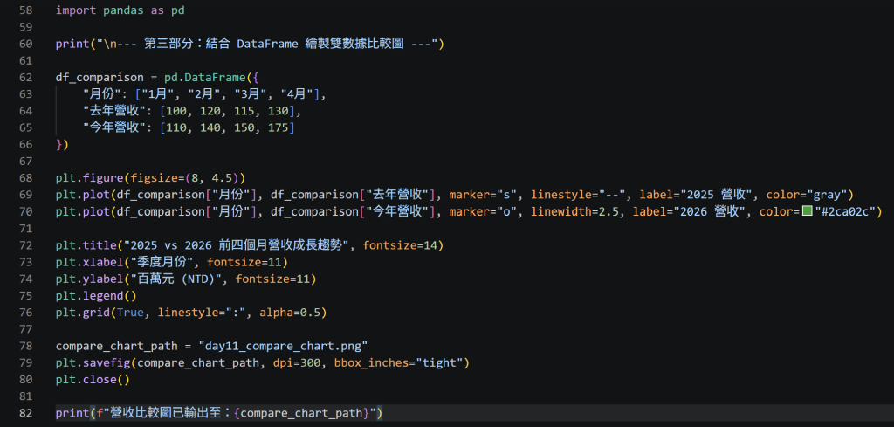Click 'compare_chart_path' variable on line 78

tap(117, 346)
